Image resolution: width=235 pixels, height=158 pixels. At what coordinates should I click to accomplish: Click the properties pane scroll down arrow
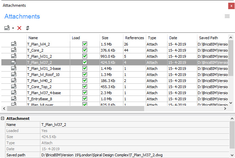point(232,155)
